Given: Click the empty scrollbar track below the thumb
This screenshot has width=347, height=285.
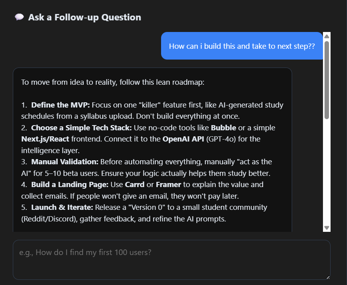Looking at the screenshot, I should point(327,172).
